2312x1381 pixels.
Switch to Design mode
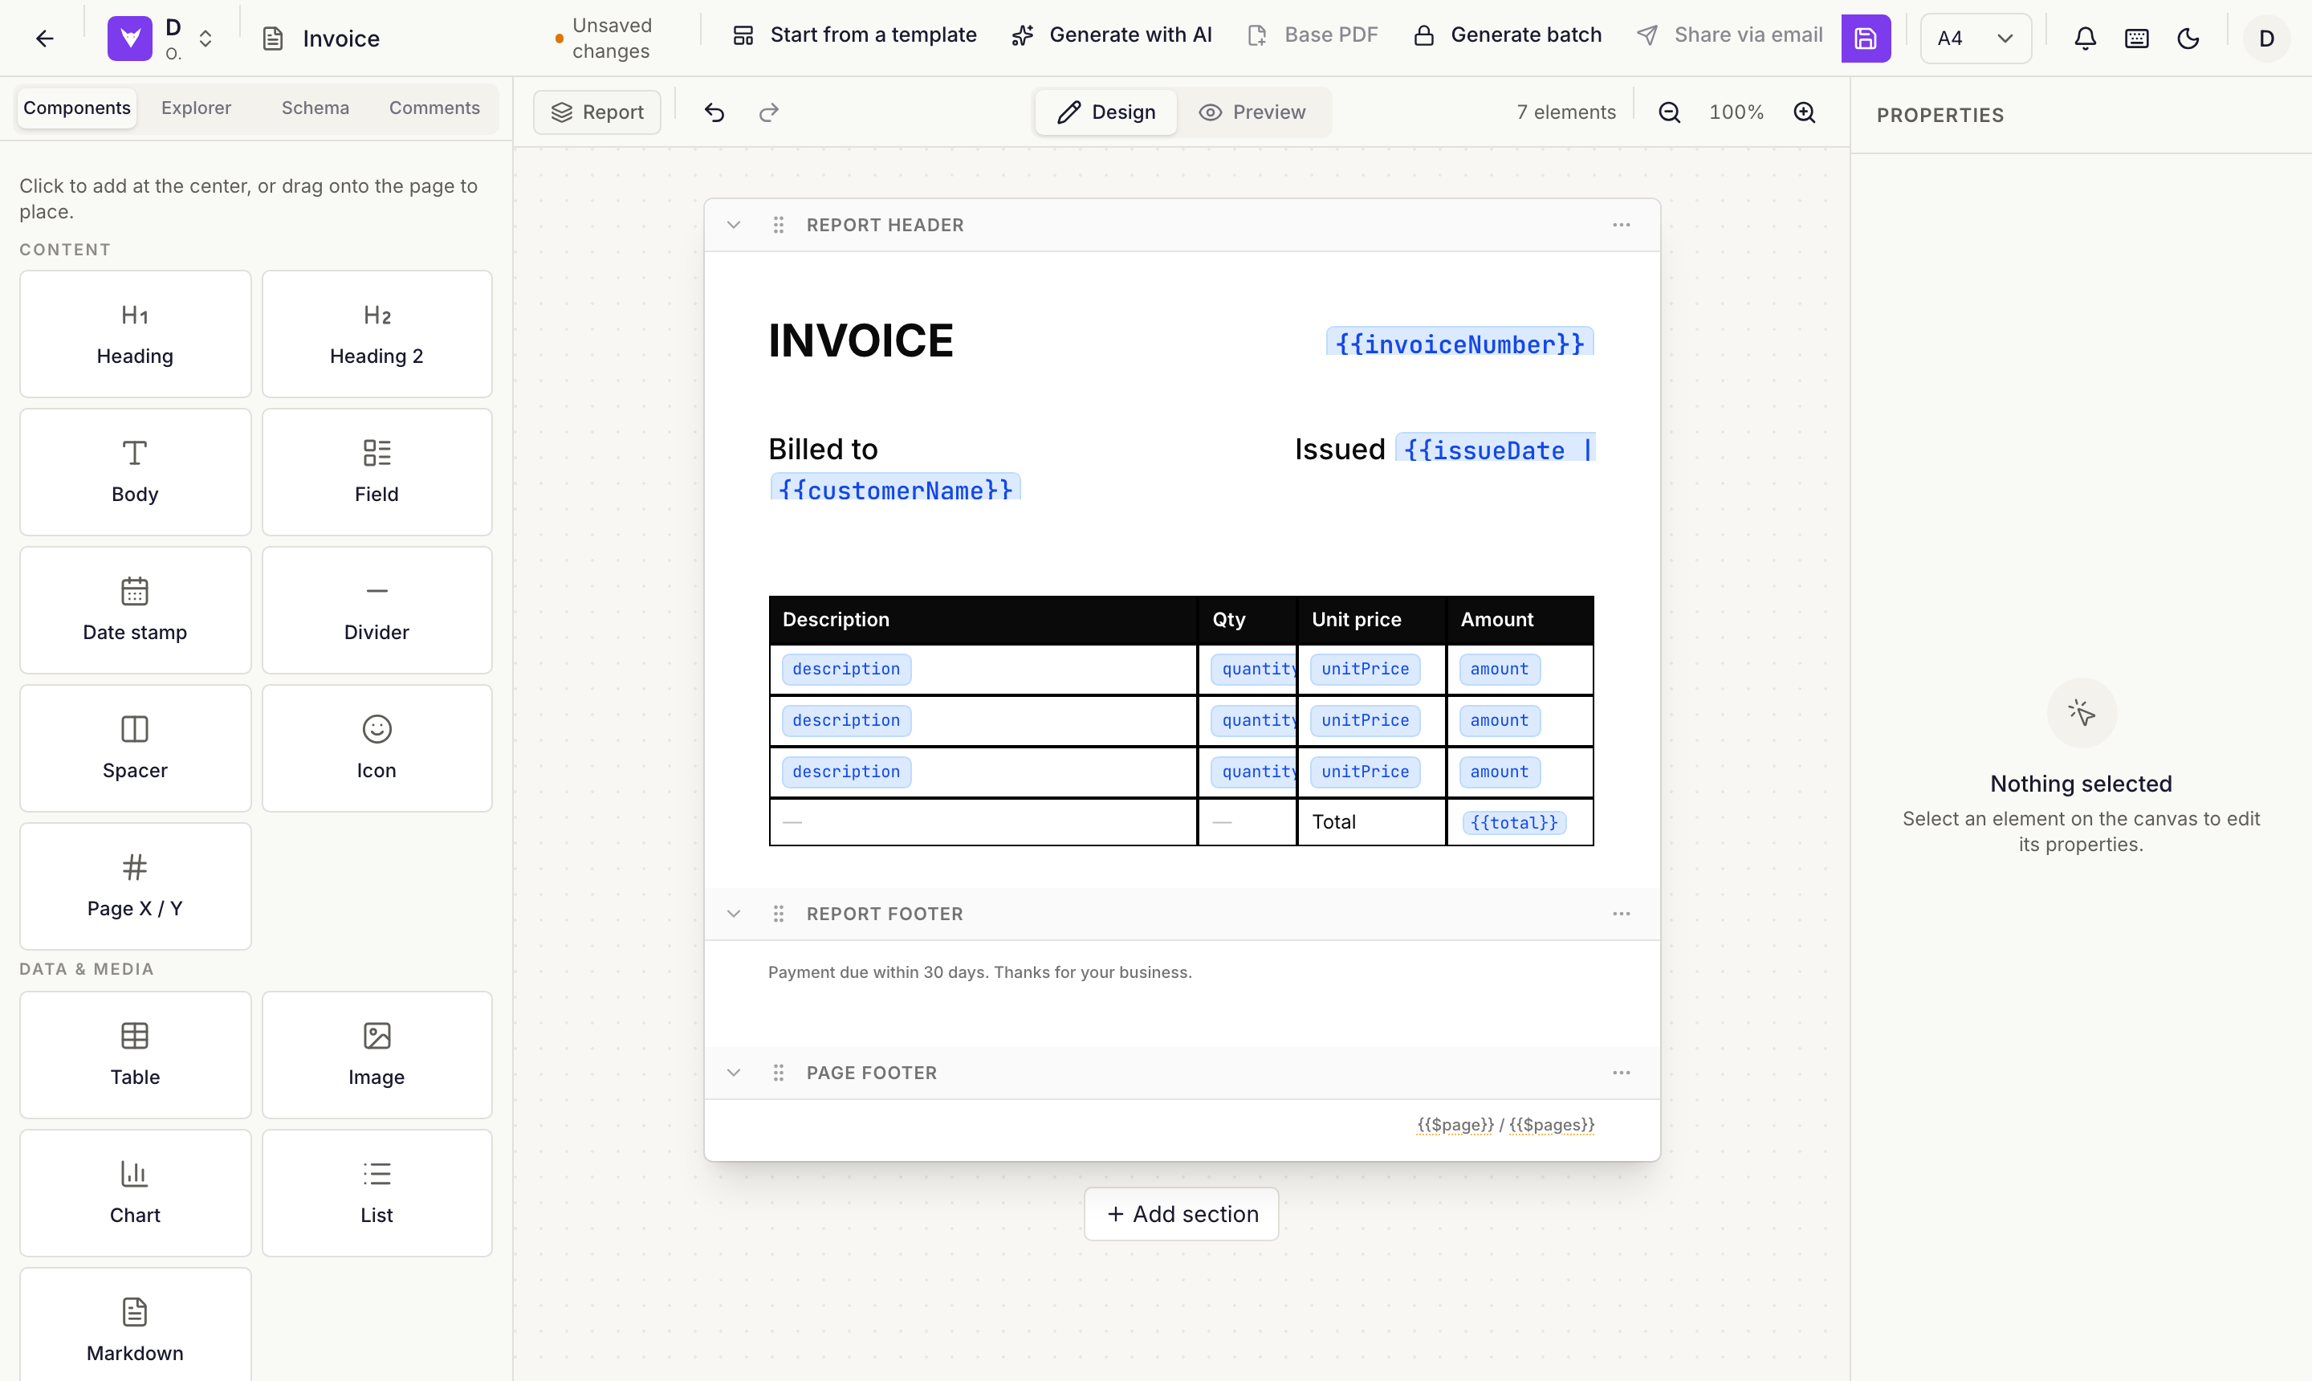(x=1106, y=112)
